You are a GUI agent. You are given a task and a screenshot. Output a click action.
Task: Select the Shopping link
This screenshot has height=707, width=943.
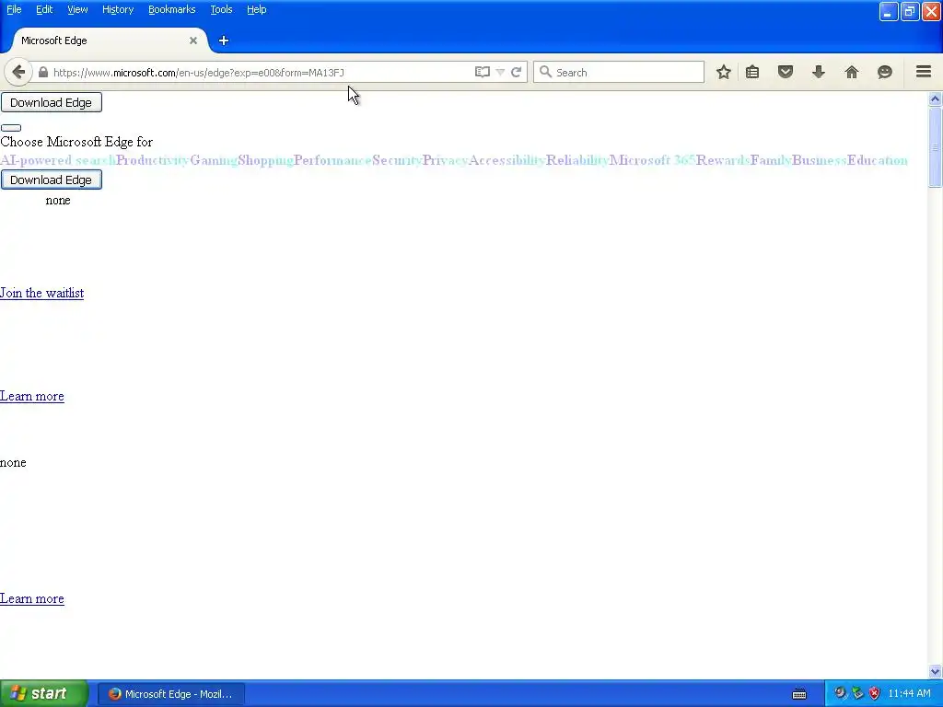(x=265, y=160)
